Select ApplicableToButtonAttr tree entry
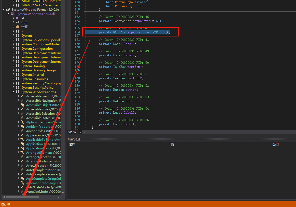The width and height of the screenshot is (296, 207). [x=43, y=140]
